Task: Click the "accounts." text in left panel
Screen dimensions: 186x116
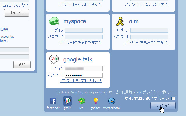Action: coord(7,37)
